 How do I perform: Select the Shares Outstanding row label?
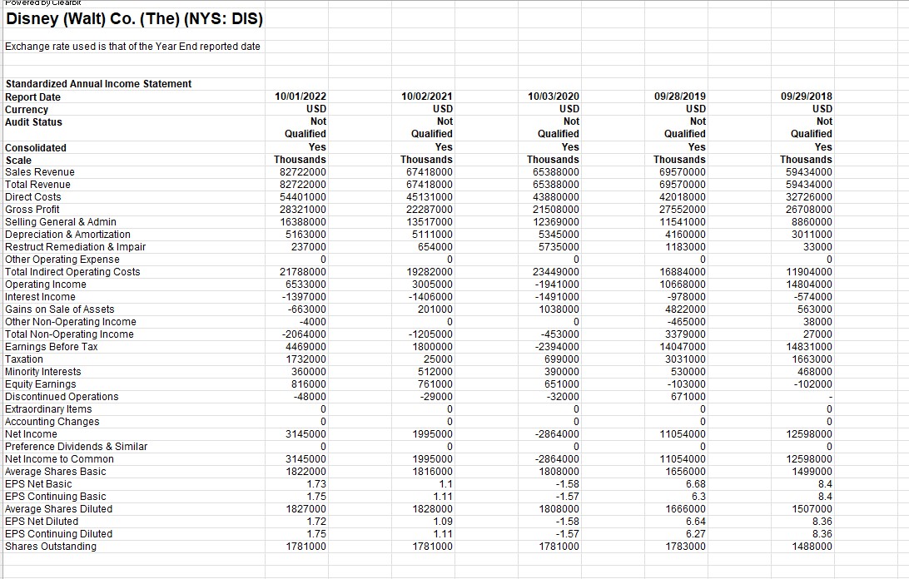pyautogui.click(x=51, y=547)
